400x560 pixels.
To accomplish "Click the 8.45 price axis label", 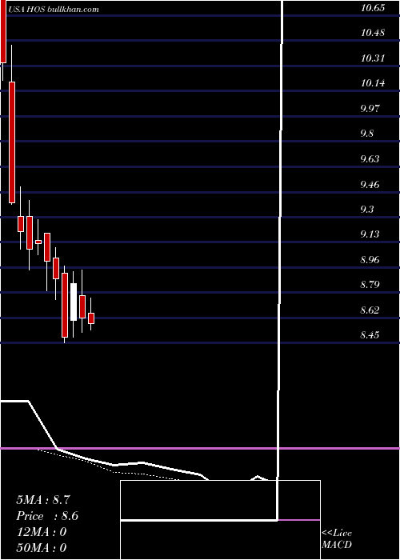I will [370, 335].
